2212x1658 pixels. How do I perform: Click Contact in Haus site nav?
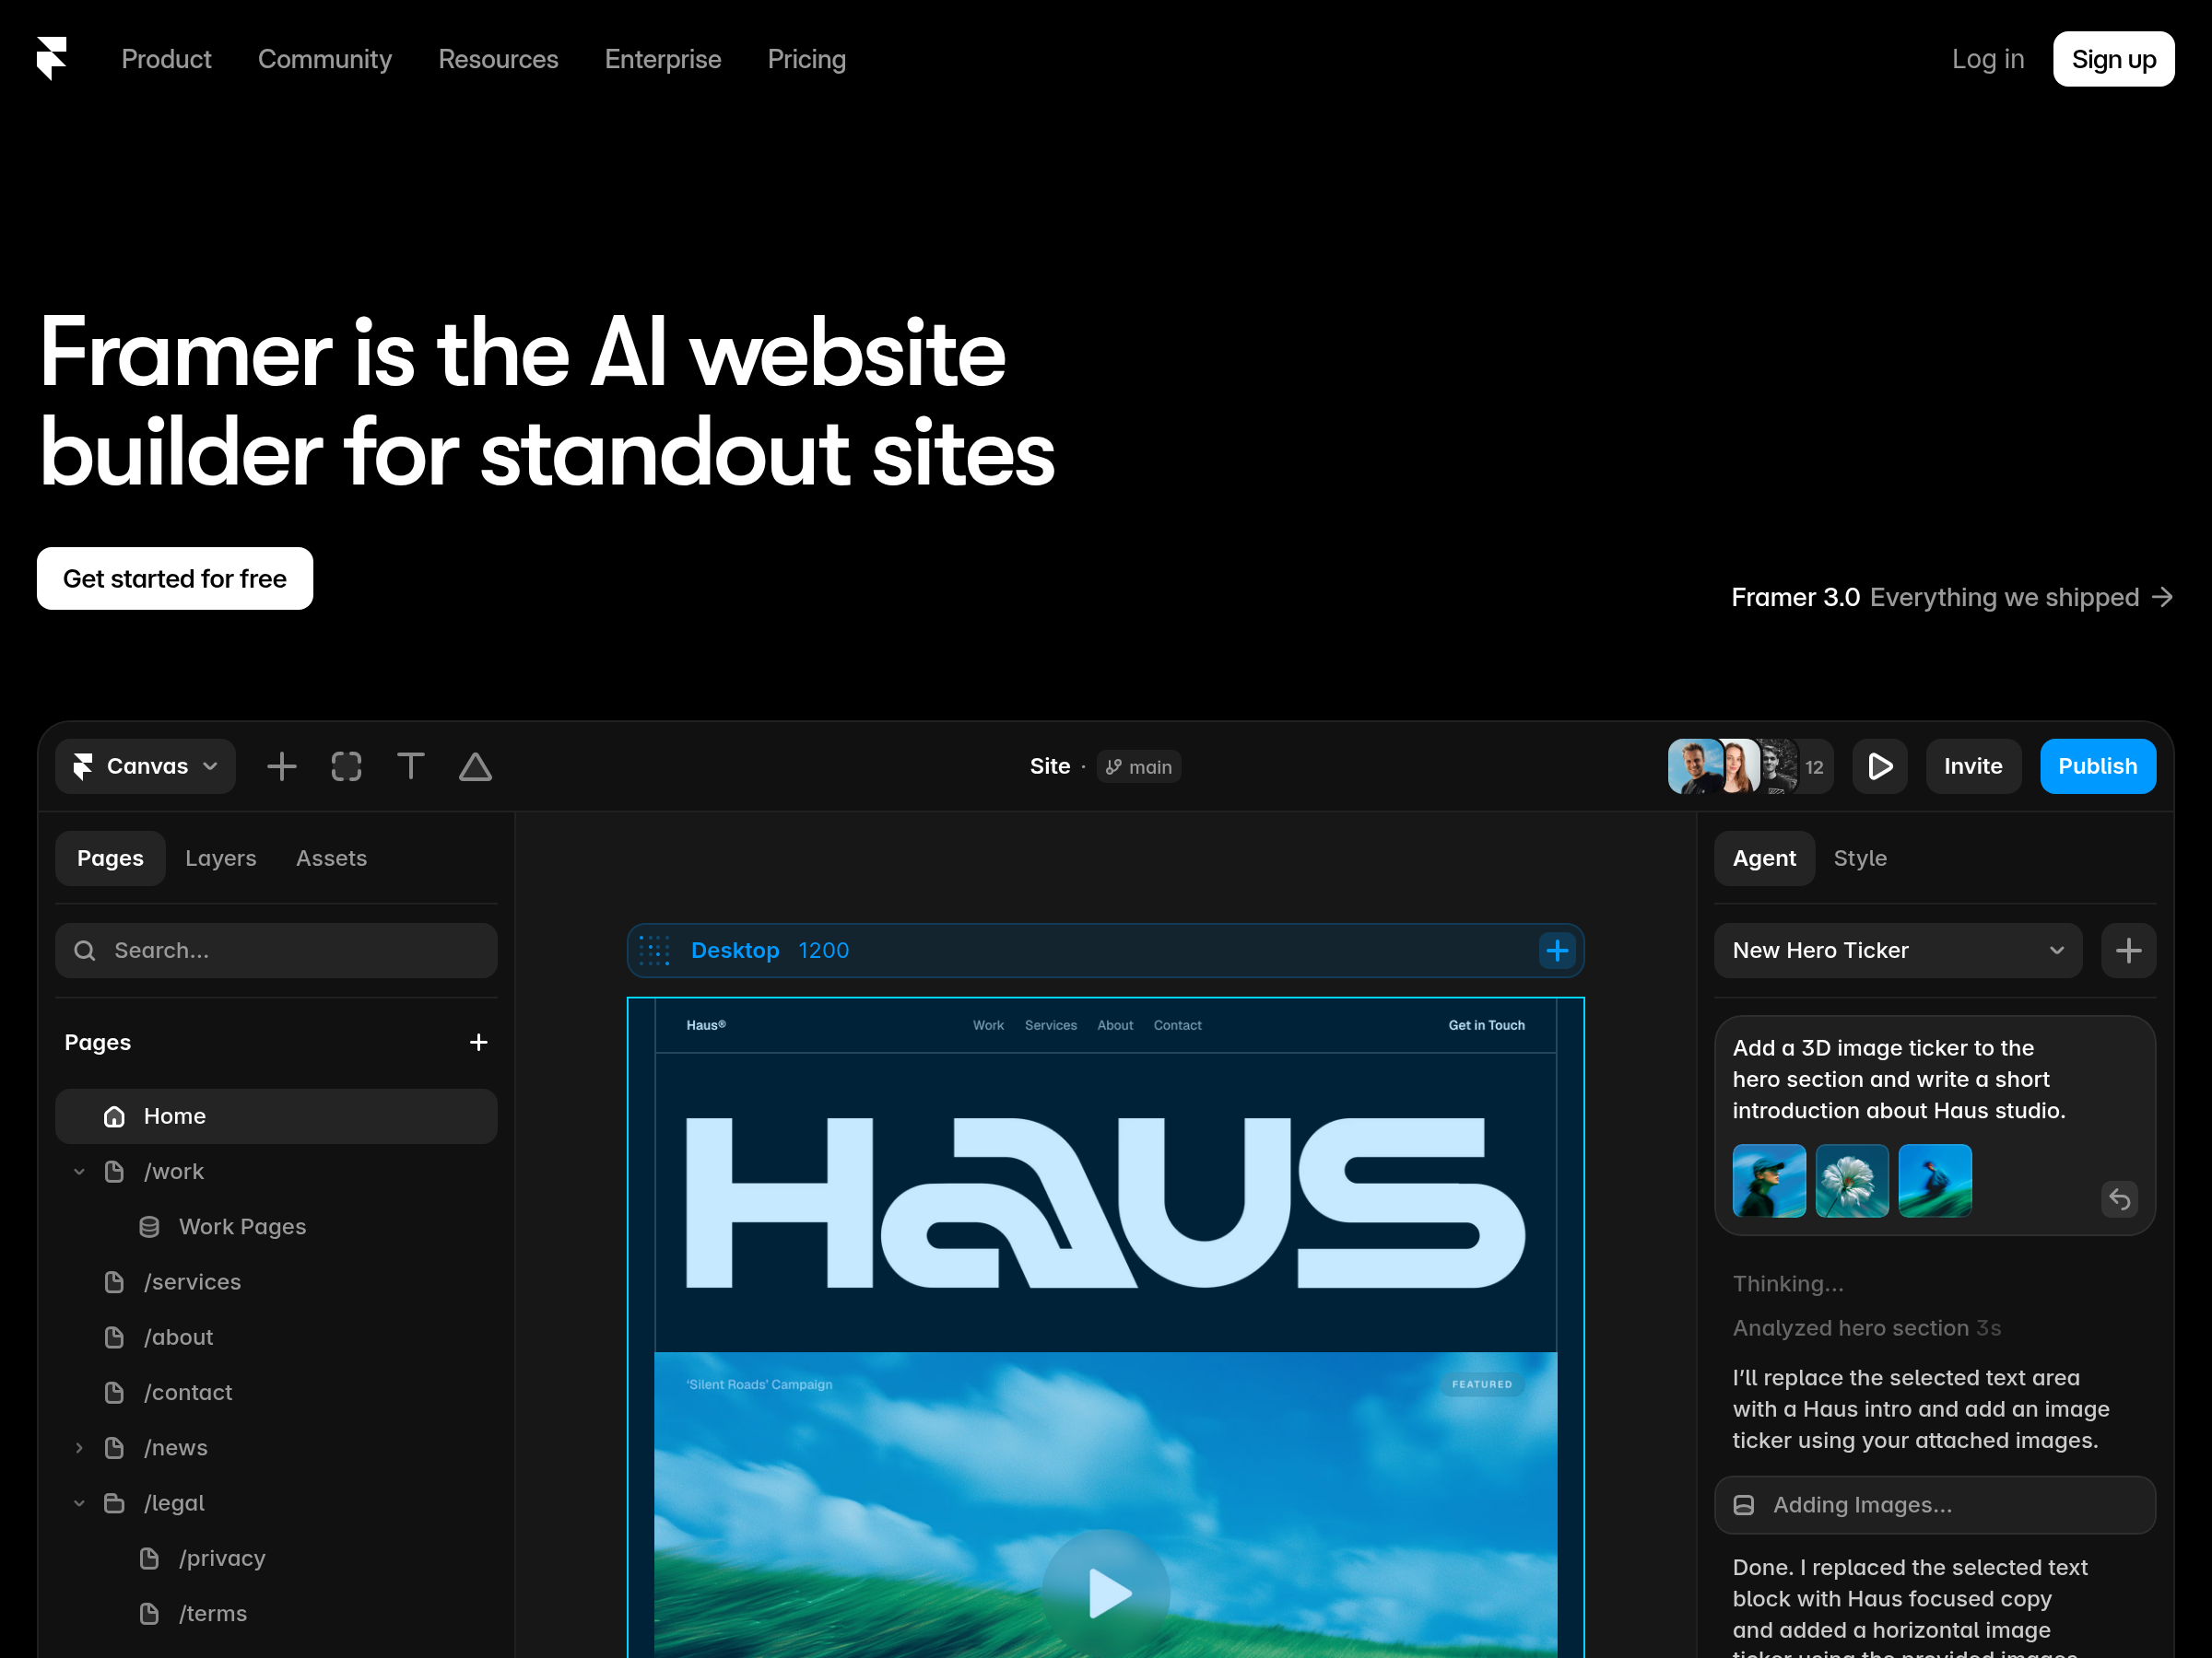(1177, 1025)
